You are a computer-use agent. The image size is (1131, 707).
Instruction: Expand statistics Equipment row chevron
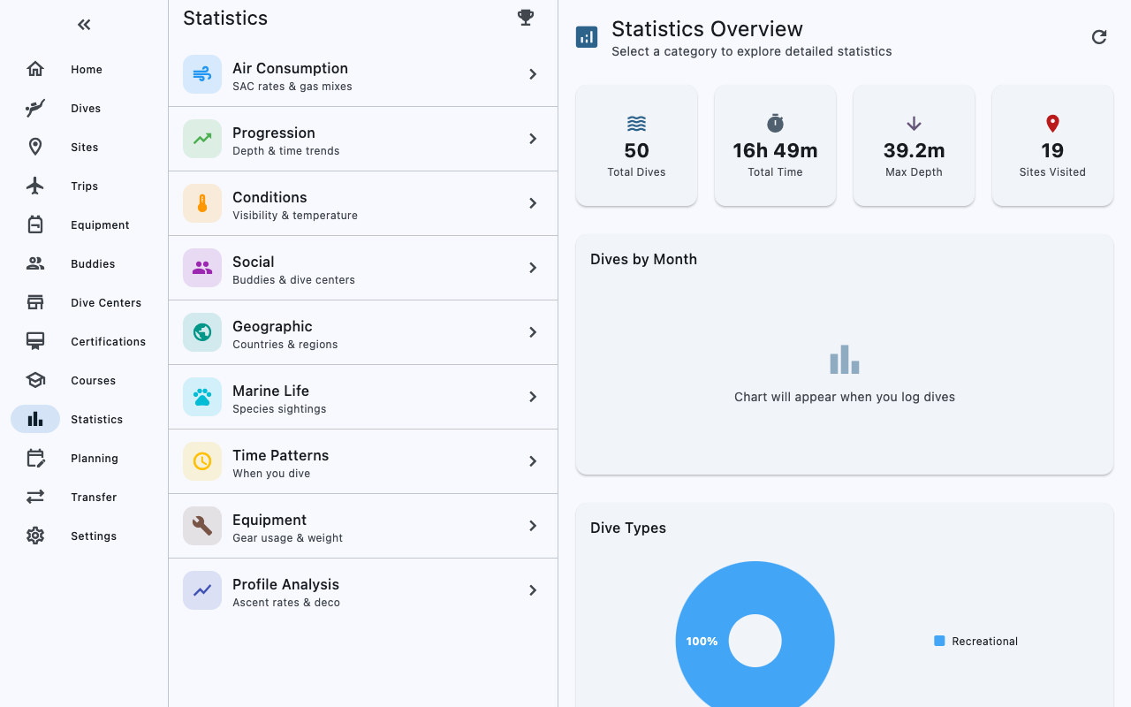point(533,526)
